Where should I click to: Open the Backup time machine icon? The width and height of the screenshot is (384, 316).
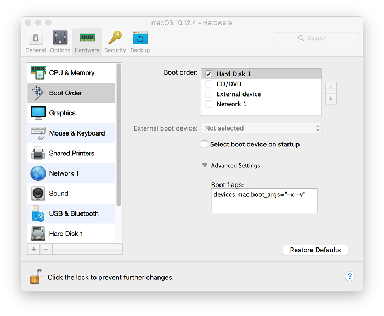click(x=140, y=38)
